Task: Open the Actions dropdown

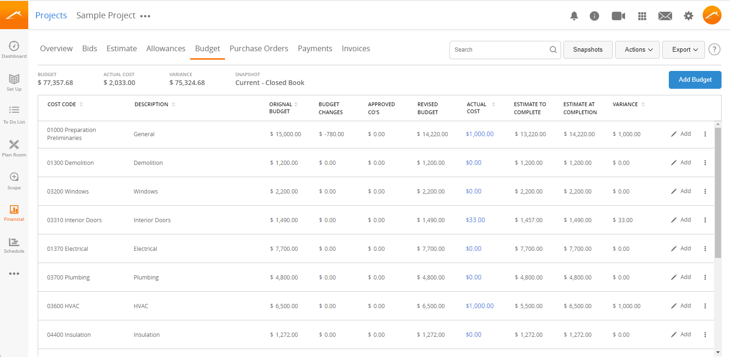Action: pyautogui.click(x=637, y=49)
